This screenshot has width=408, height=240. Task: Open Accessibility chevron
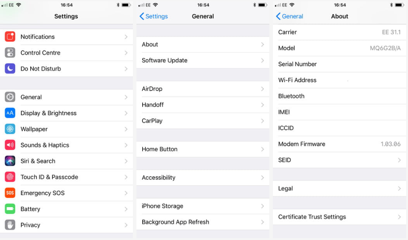pos(263,177)
